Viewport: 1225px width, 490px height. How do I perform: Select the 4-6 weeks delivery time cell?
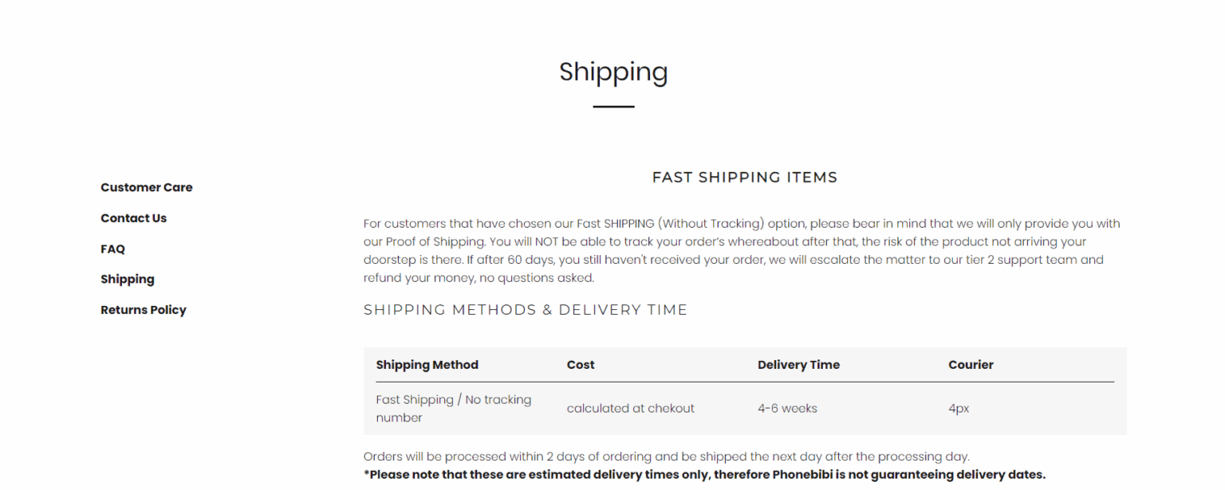click(x=787, y=408)
